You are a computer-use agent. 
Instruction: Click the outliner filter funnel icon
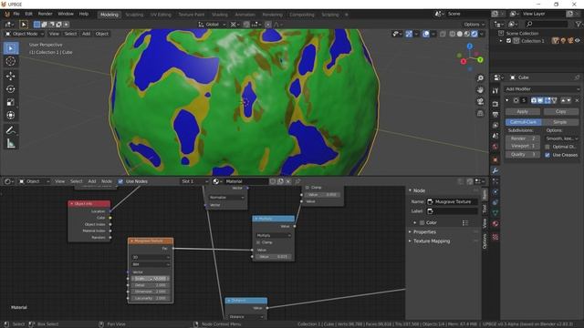pyautogui.click(x=579, y=24)
